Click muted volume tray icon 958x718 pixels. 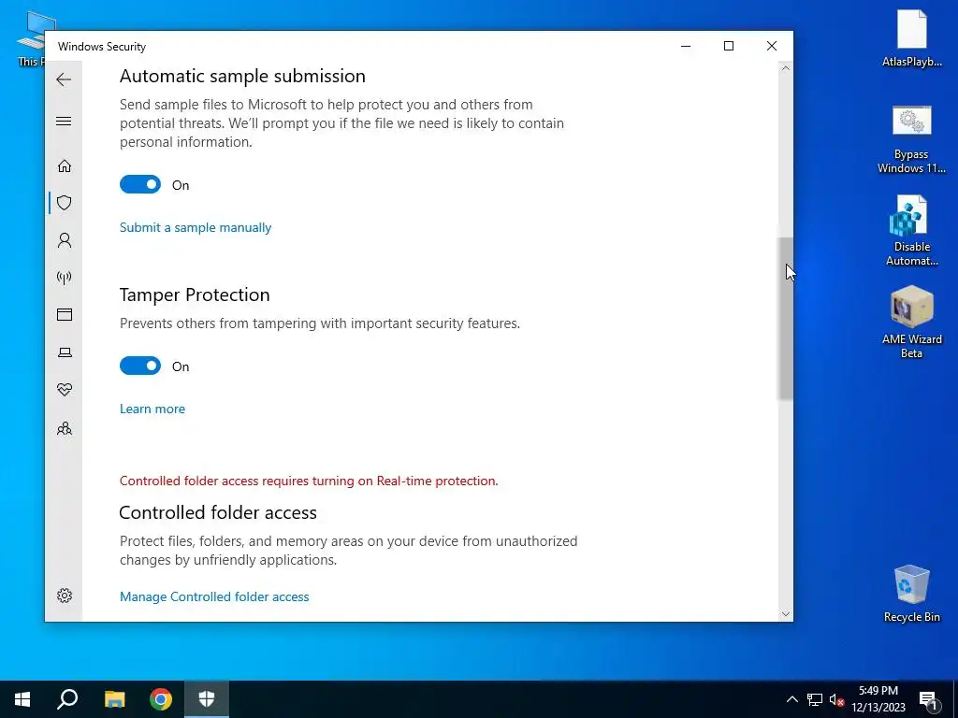point(836,699)
